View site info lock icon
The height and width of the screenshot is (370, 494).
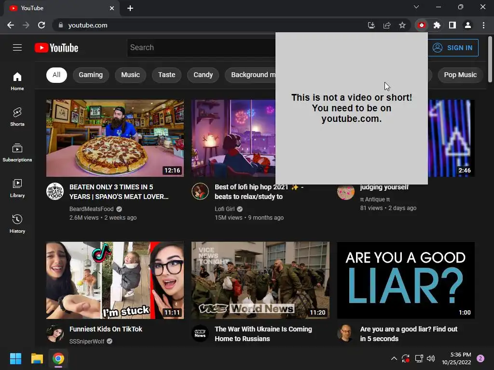tap(60, 25)
